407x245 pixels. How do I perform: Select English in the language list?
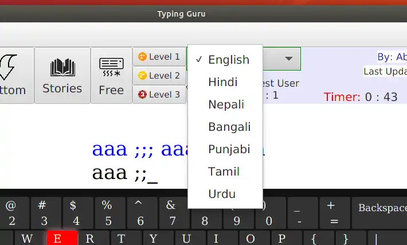(x=225, y=60)
